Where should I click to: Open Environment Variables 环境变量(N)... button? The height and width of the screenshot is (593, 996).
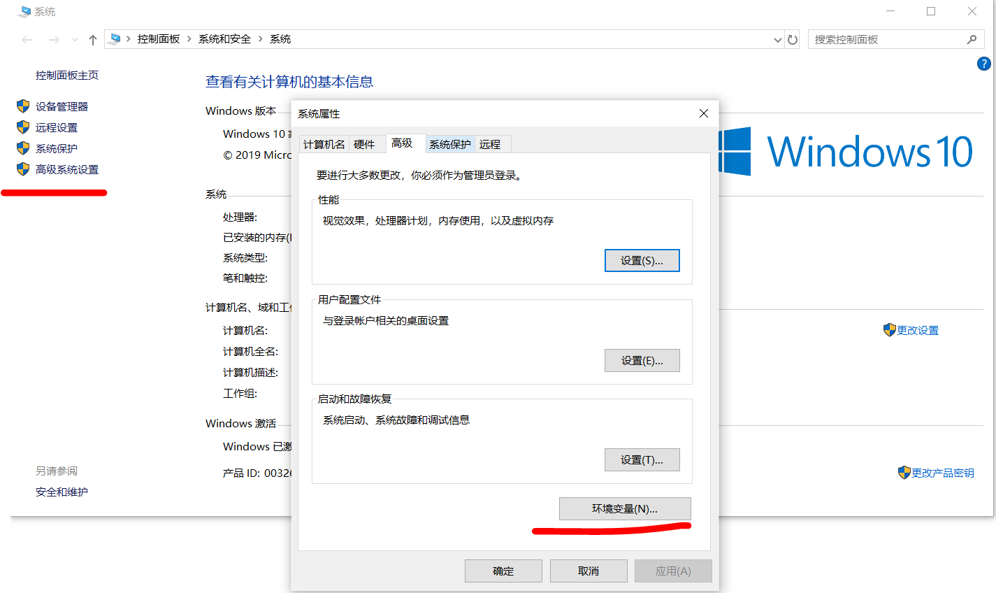point(625,509)
